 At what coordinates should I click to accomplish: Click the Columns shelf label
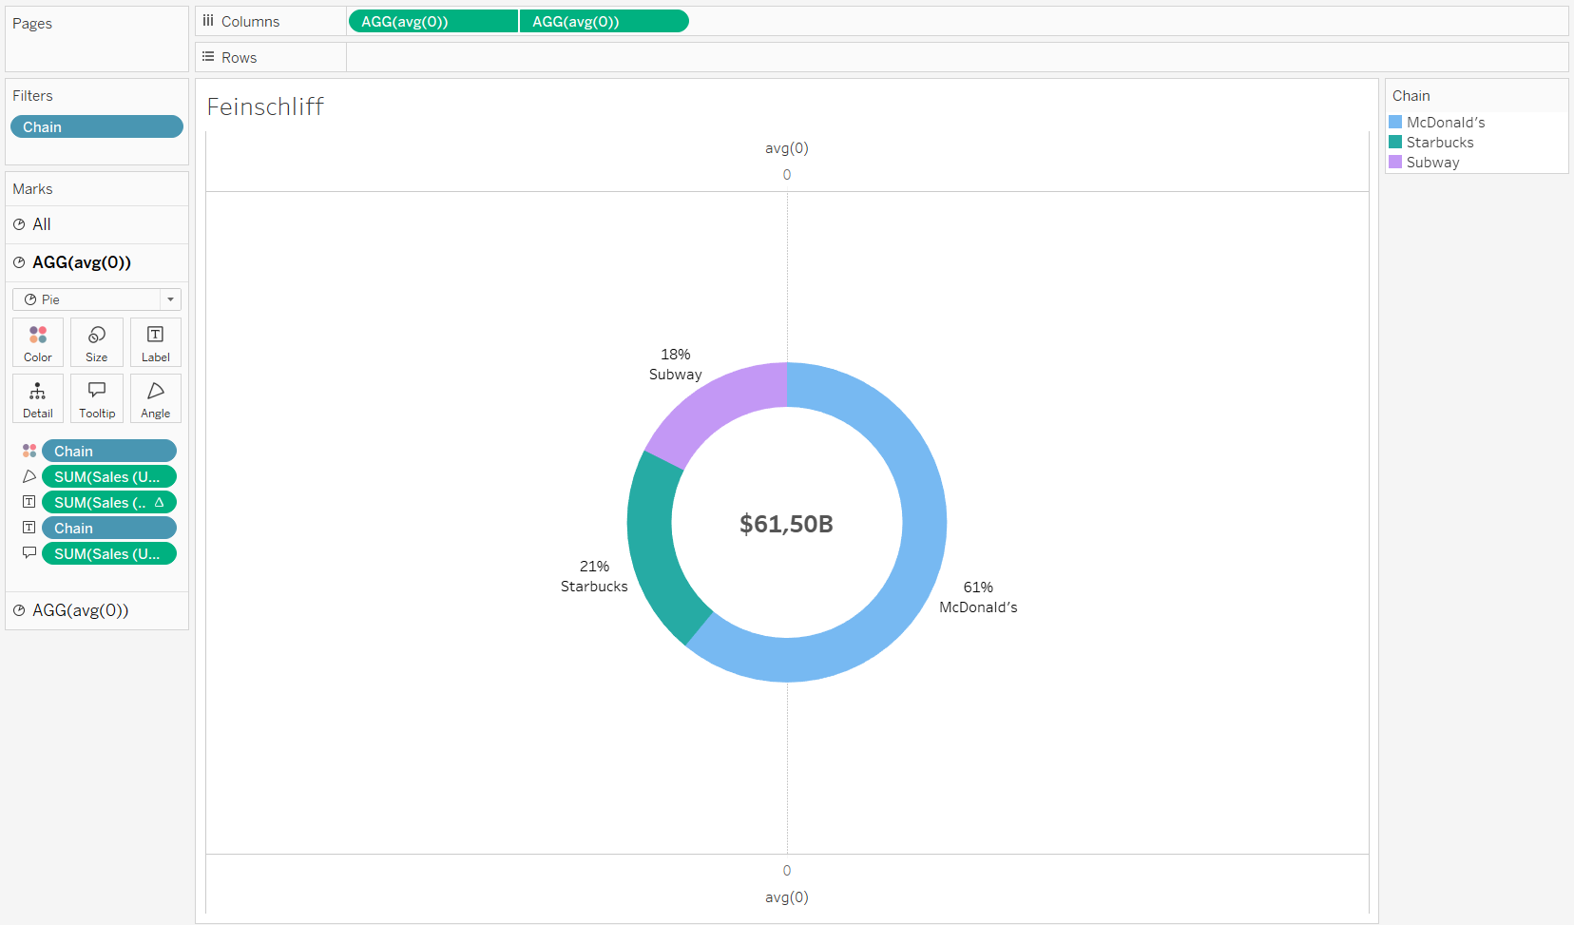(251, 22)
